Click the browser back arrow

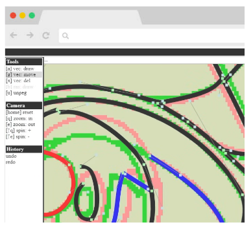[14, 35]
